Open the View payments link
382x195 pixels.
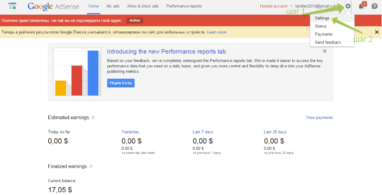coord(319,118)
